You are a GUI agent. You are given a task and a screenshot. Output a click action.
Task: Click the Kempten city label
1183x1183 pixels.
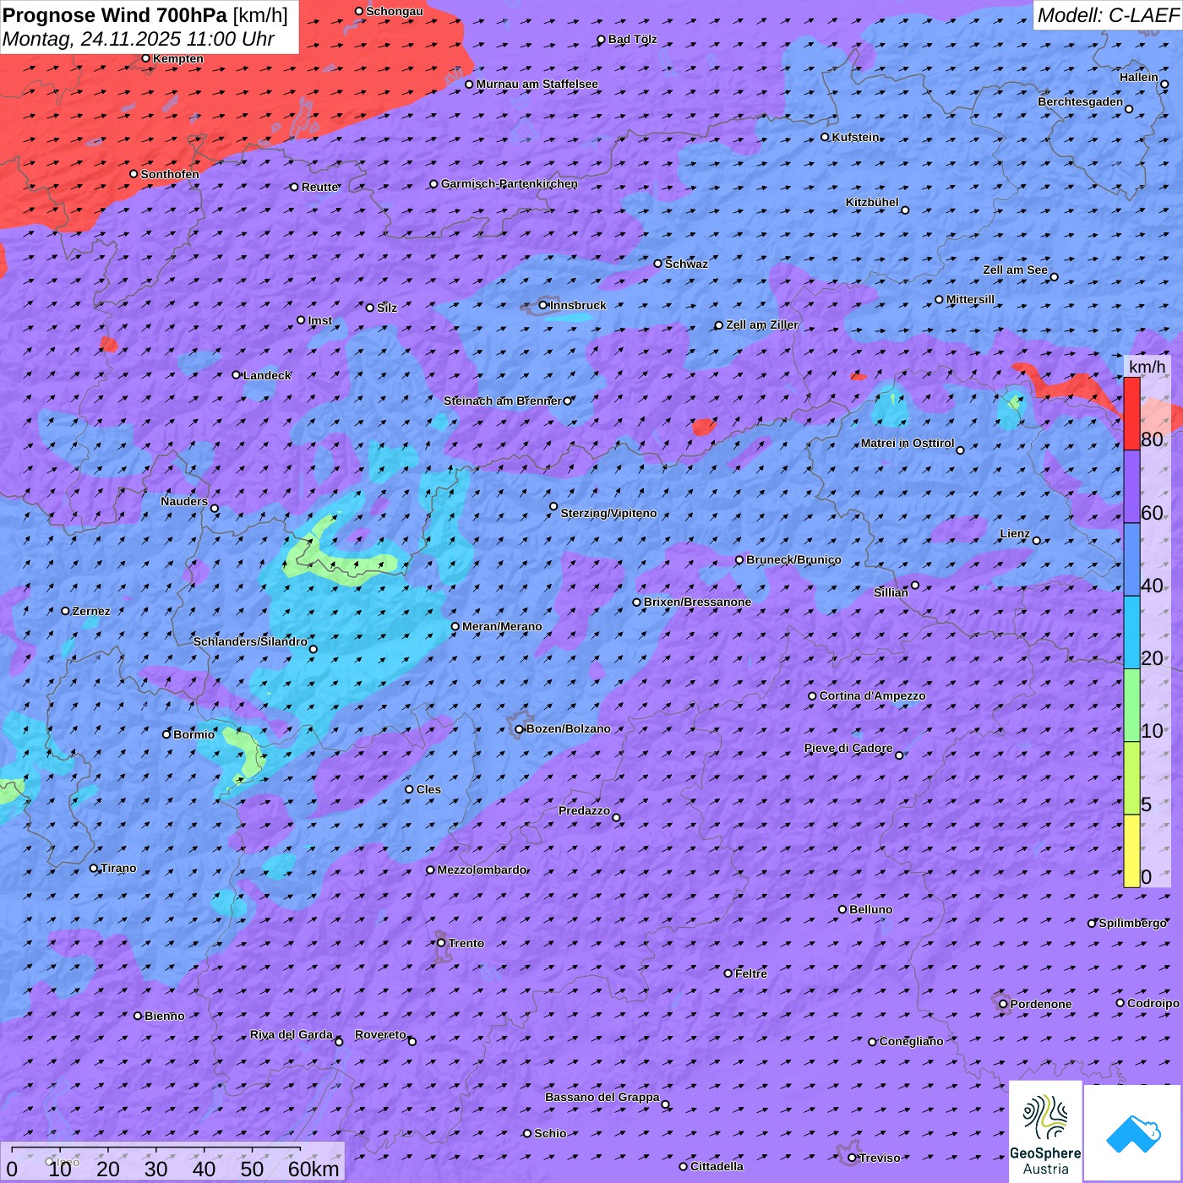(x=178, y=58)
